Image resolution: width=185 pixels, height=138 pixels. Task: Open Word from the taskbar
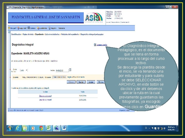coord(64,128)
